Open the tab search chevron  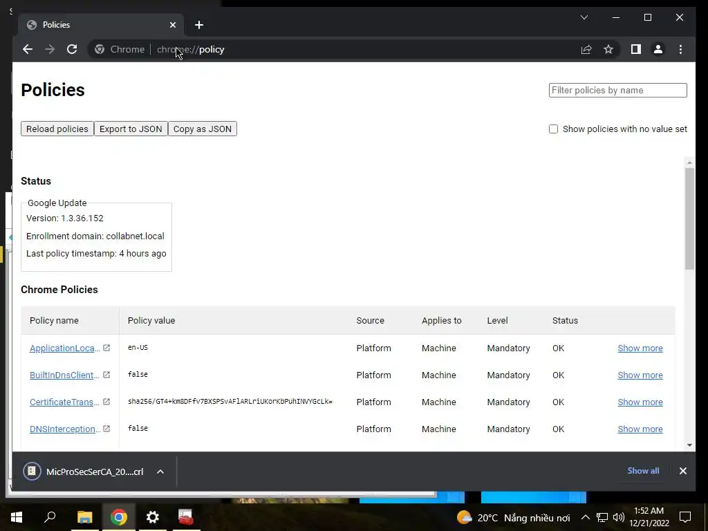(x=584, y=17)
